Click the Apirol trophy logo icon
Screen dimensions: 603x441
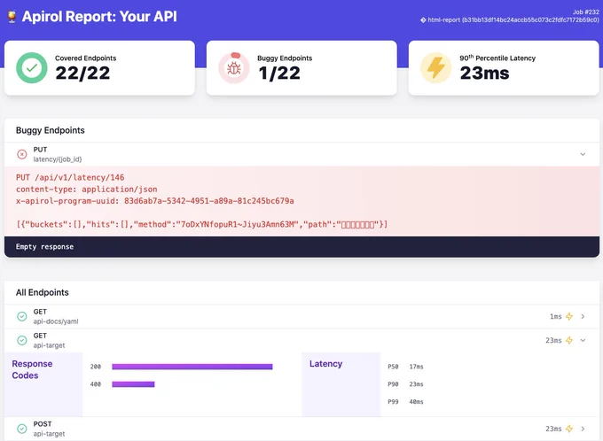11,17
